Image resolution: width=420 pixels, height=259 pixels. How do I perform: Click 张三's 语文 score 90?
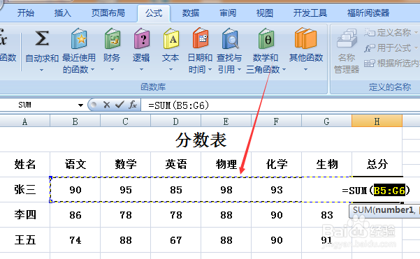pyautogui.click(x=75, y=190)
